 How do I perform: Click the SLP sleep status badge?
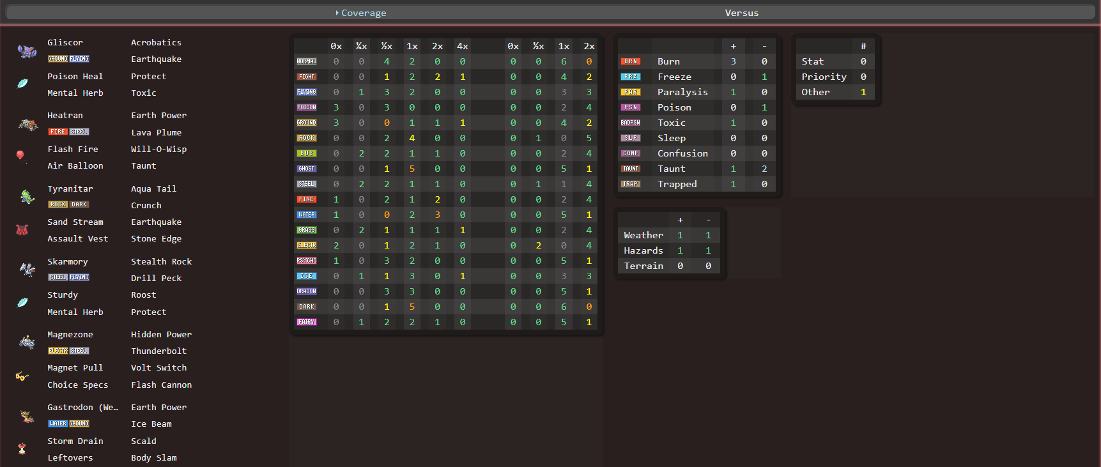pos(631,138)
